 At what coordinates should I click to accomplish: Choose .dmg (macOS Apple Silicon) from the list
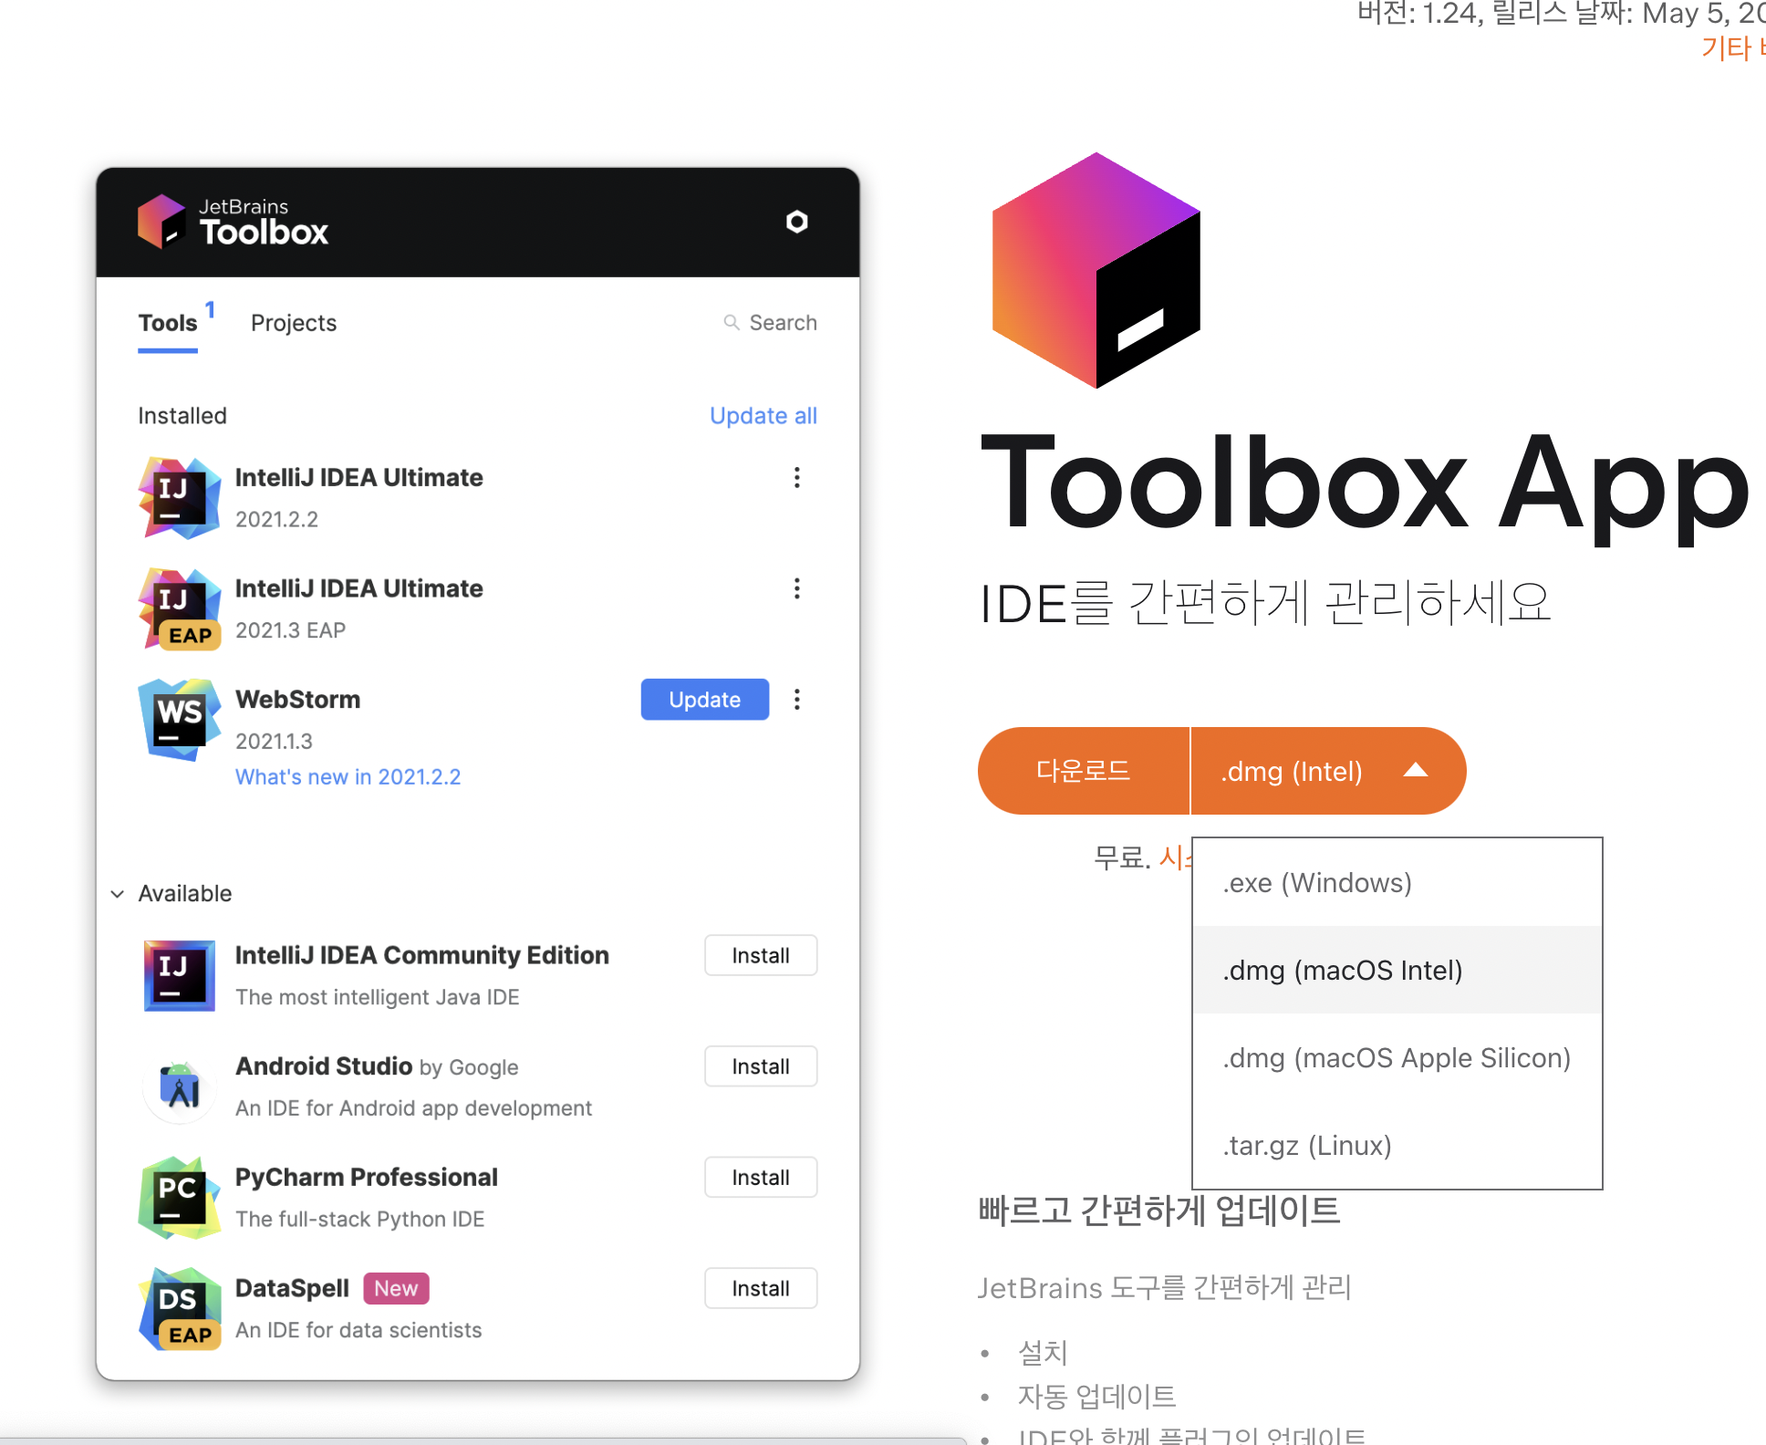1395,1057
